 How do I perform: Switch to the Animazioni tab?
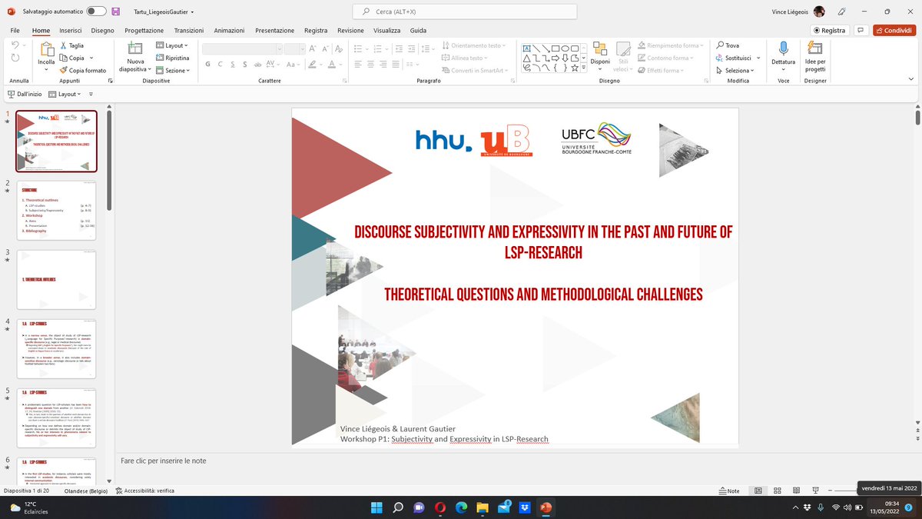point(229,30)
